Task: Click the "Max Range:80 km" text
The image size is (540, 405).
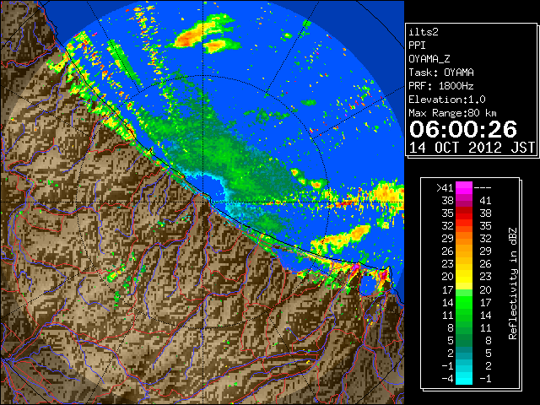Action: click(x=452, y=113)
